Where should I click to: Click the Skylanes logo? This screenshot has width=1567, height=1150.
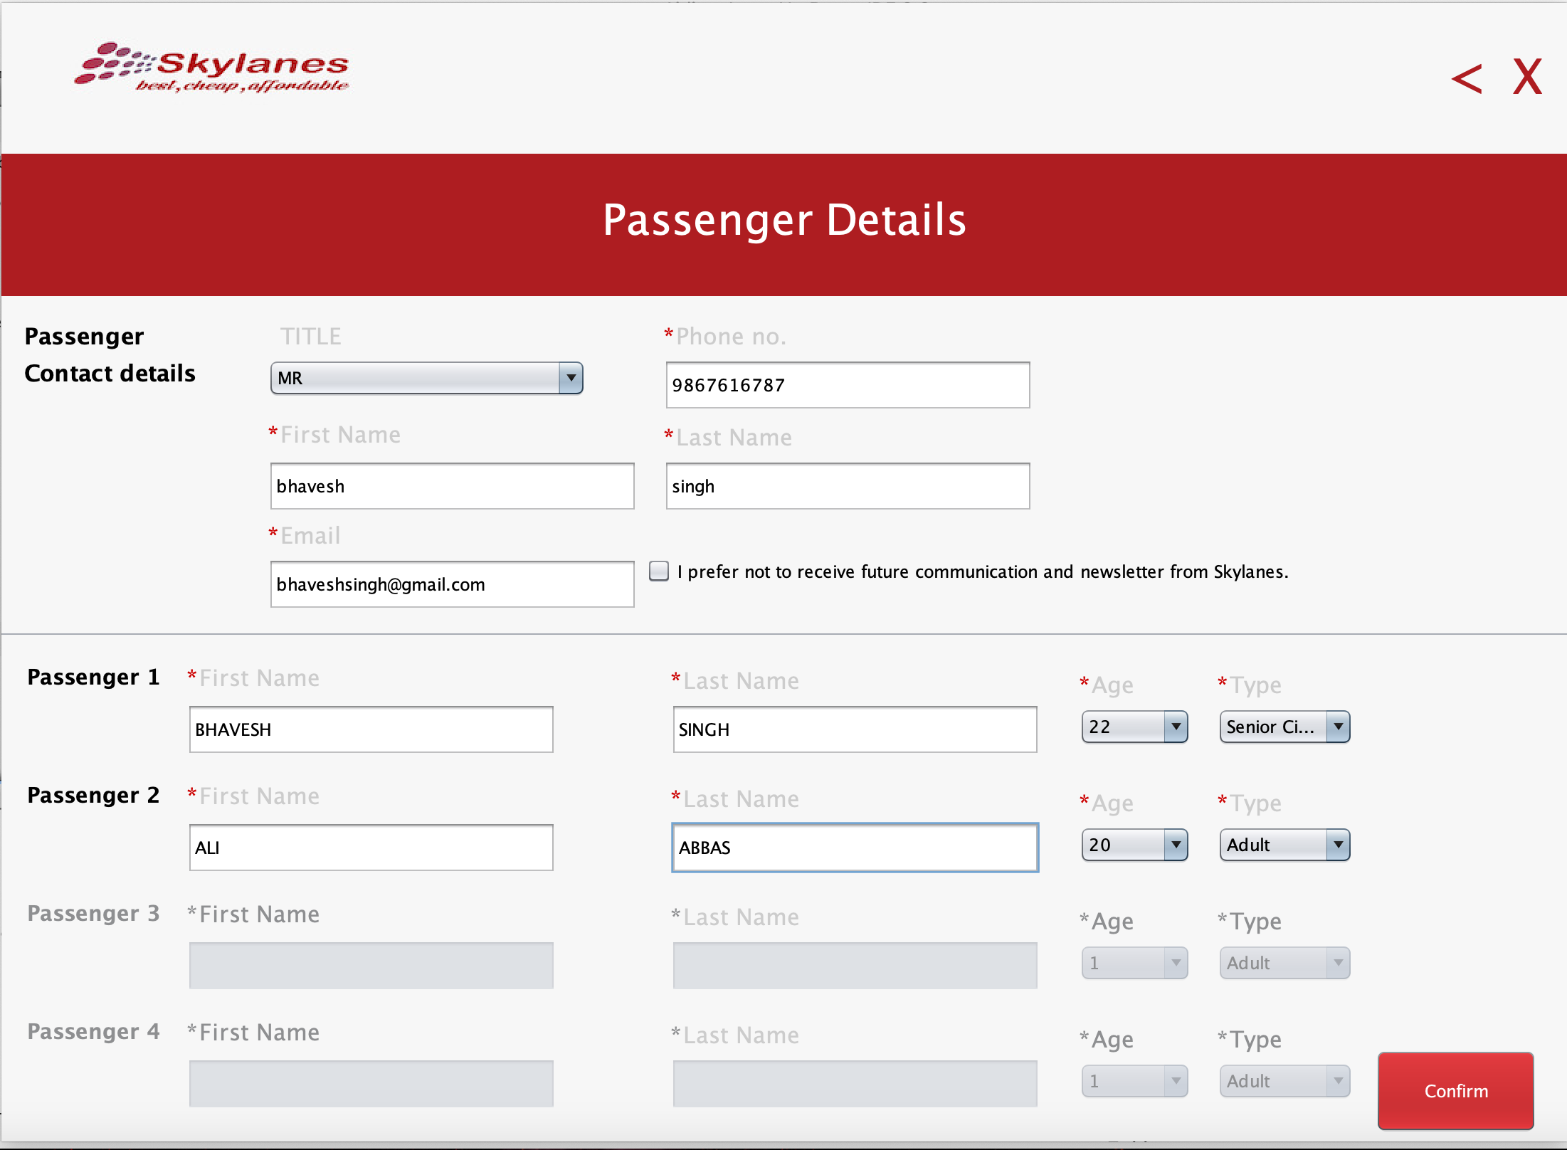(x=212, y=68)
